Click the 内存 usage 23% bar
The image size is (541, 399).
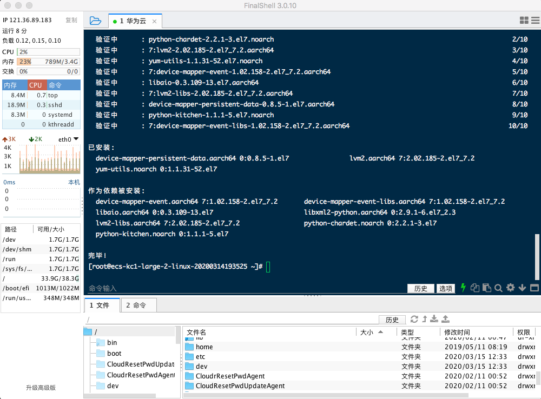click(x=49, y=62)
